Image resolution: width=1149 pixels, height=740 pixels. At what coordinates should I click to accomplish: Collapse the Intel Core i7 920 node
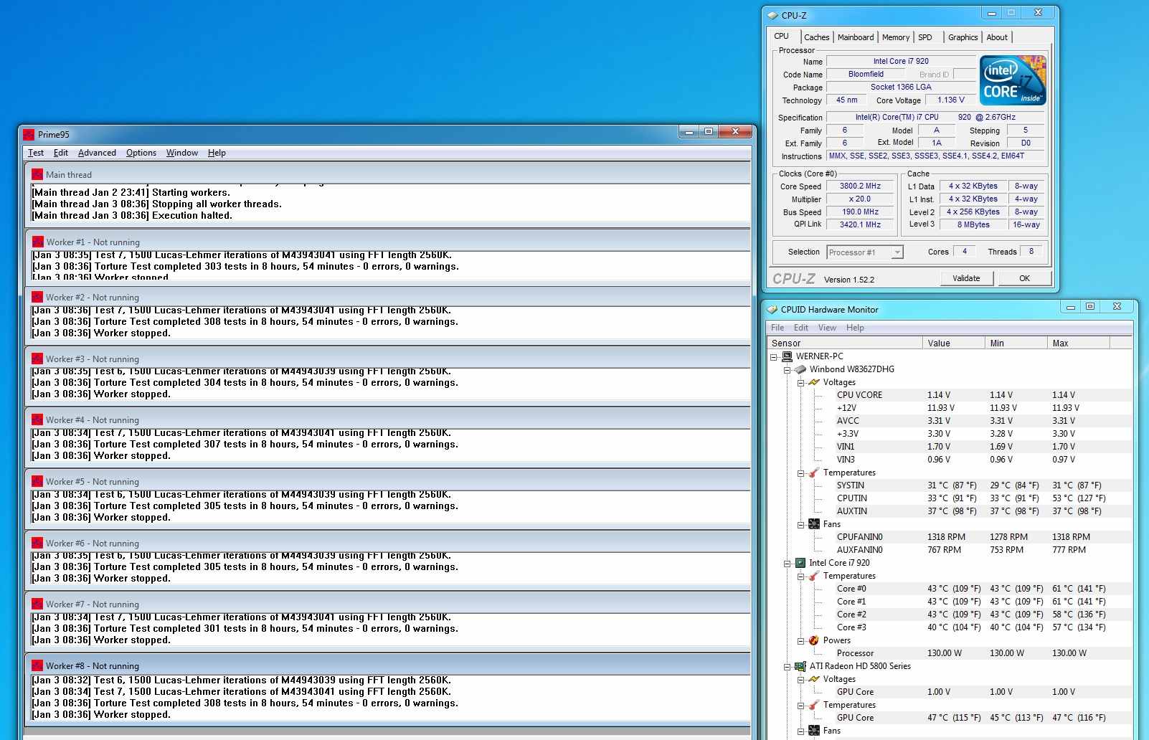(x=788, y=564)
